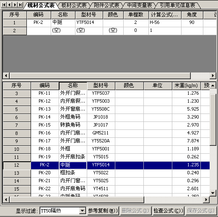This screenshot has width=218, height=217.
Task: Click lower table's scroll-down arrow
Action: [213, 193]
